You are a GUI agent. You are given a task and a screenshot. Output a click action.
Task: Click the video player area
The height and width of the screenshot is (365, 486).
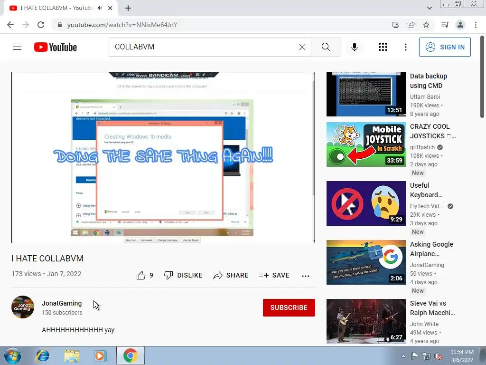click(x=163, y=157)
